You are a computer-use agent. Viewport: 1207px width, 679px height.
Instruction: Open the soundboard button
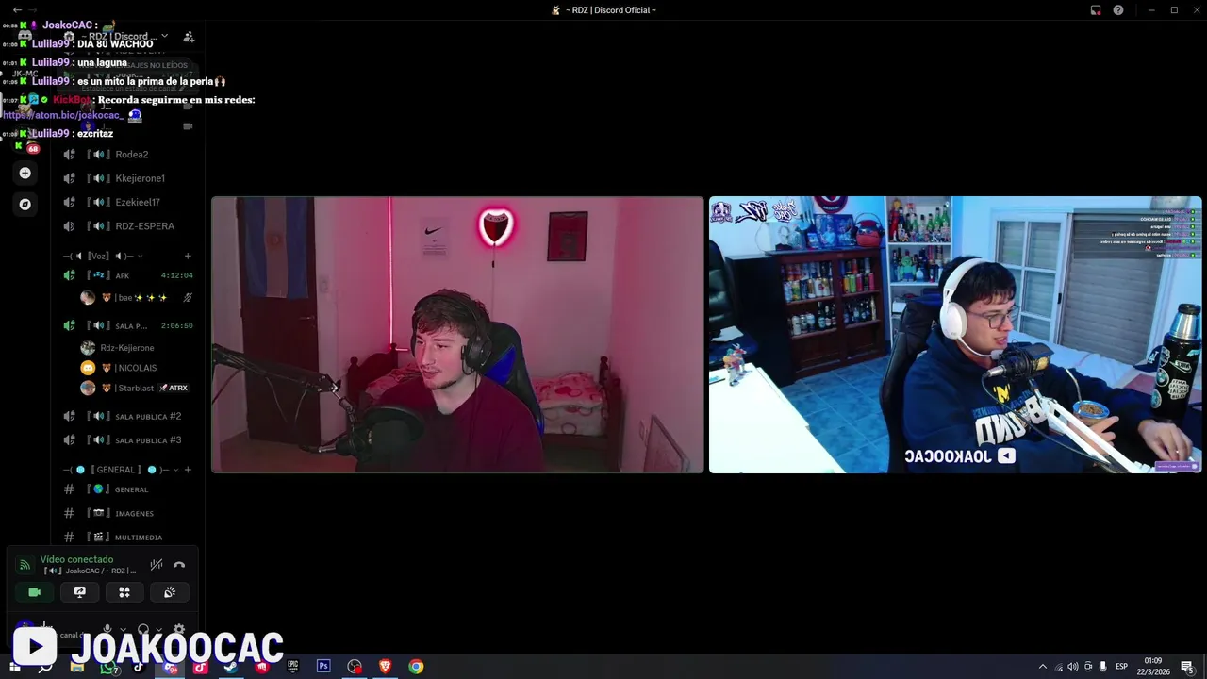[x=170, y=592]
